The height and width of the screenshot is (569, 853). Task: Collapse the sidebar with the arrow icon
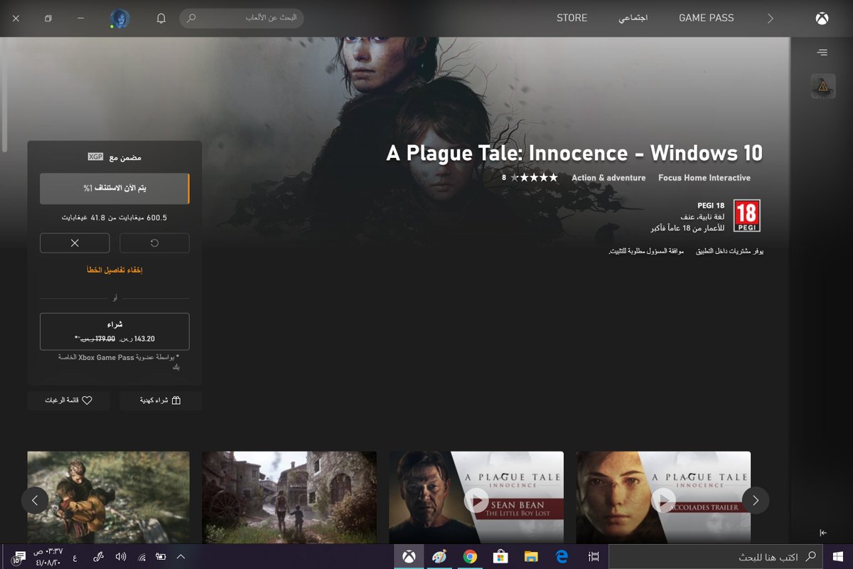tap(822, 532)
